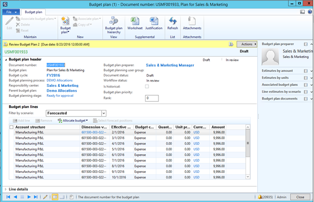Open the Sales & Marketing Manager preparer link
The image size is (314, 202).
coord(170,65)
